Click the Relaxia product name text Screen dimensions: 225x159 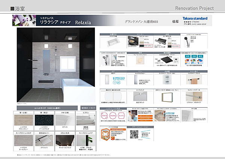coord(83,23)
